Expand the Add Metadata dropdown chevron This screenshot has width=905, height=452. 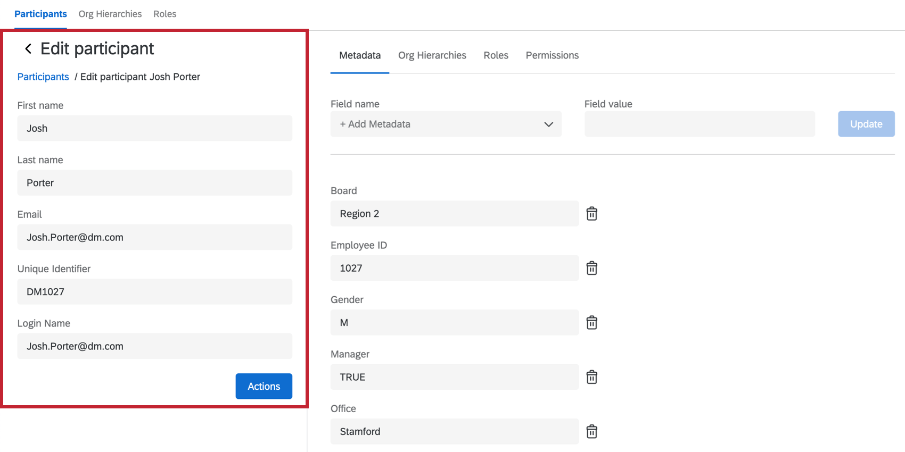click(x=548, y=124)
